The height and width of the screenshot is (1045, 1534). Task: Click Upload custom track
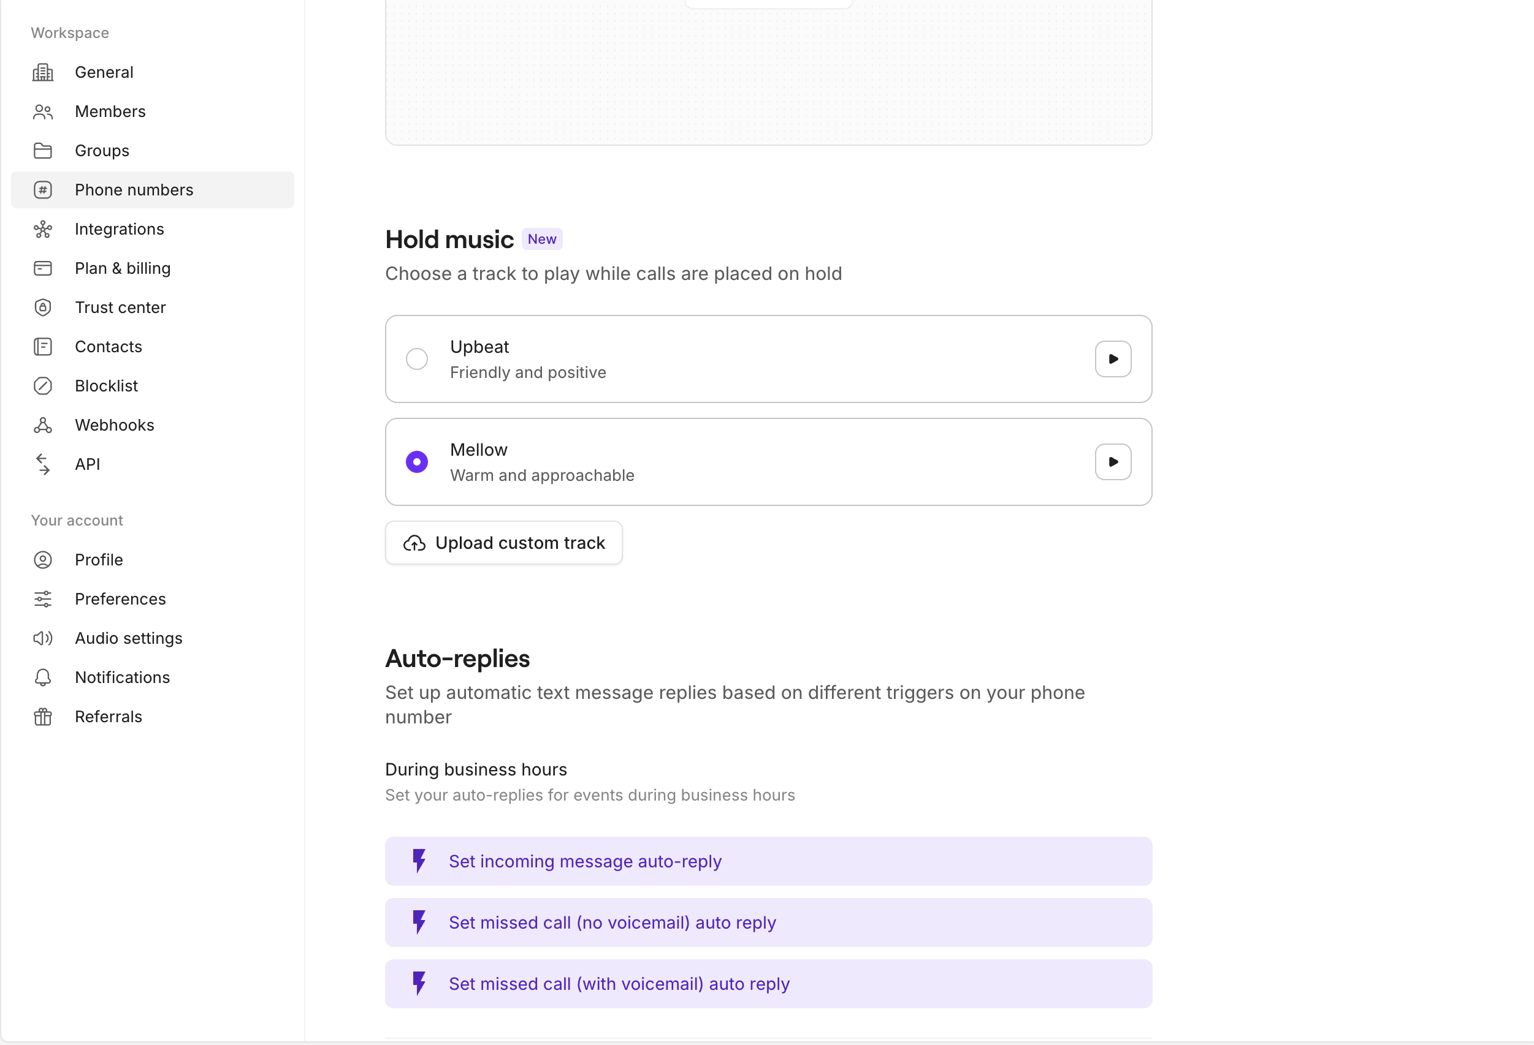[503, 543]
